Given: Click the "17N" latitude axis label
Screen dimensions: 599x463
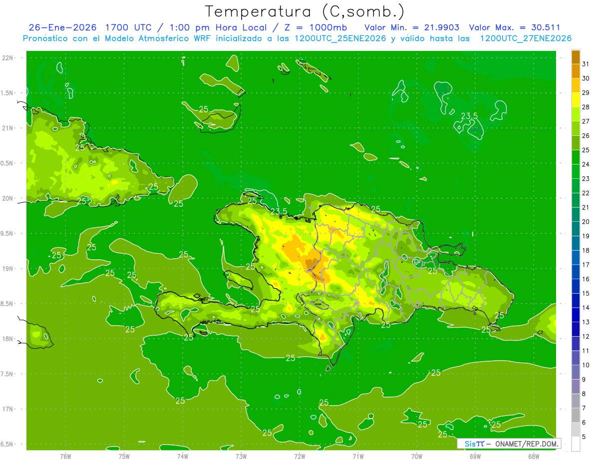Looking at the screenshot, I should tap(8, 409).
